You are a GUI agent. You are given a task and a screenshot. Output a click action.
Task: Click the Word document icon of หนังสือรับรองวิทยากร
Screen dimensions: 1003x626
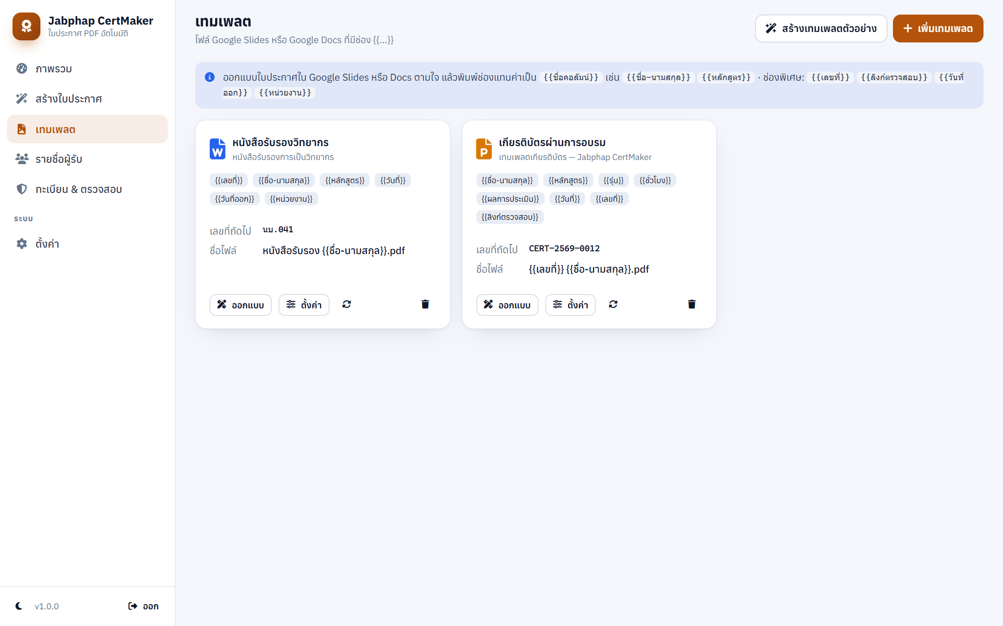217,149
